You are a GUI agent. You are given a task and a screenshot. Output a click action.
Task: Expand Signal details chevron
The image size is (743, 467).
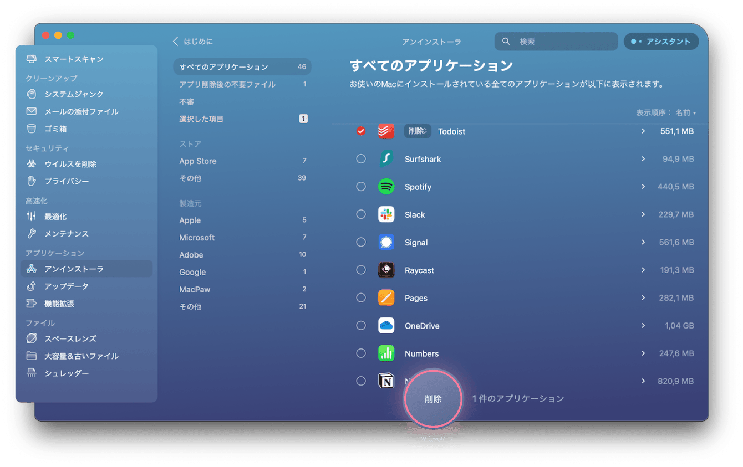[x=643, y=242]
